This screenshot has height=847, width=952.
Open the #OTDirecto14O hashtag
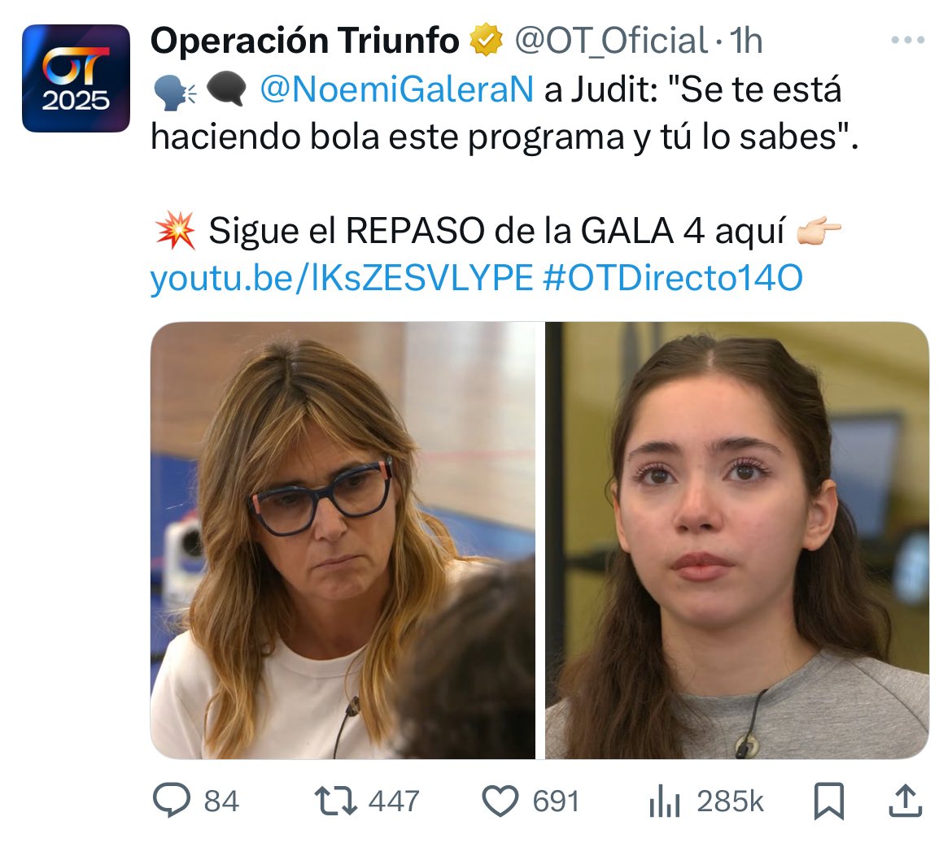coord(673,278)
